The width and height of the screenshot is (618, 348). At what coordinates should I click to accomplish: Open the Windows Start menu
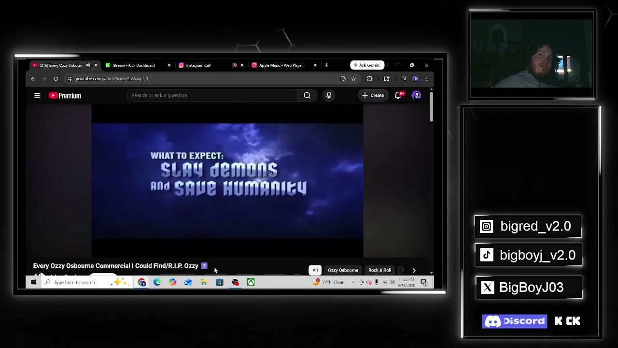click(x=33, y=282)
